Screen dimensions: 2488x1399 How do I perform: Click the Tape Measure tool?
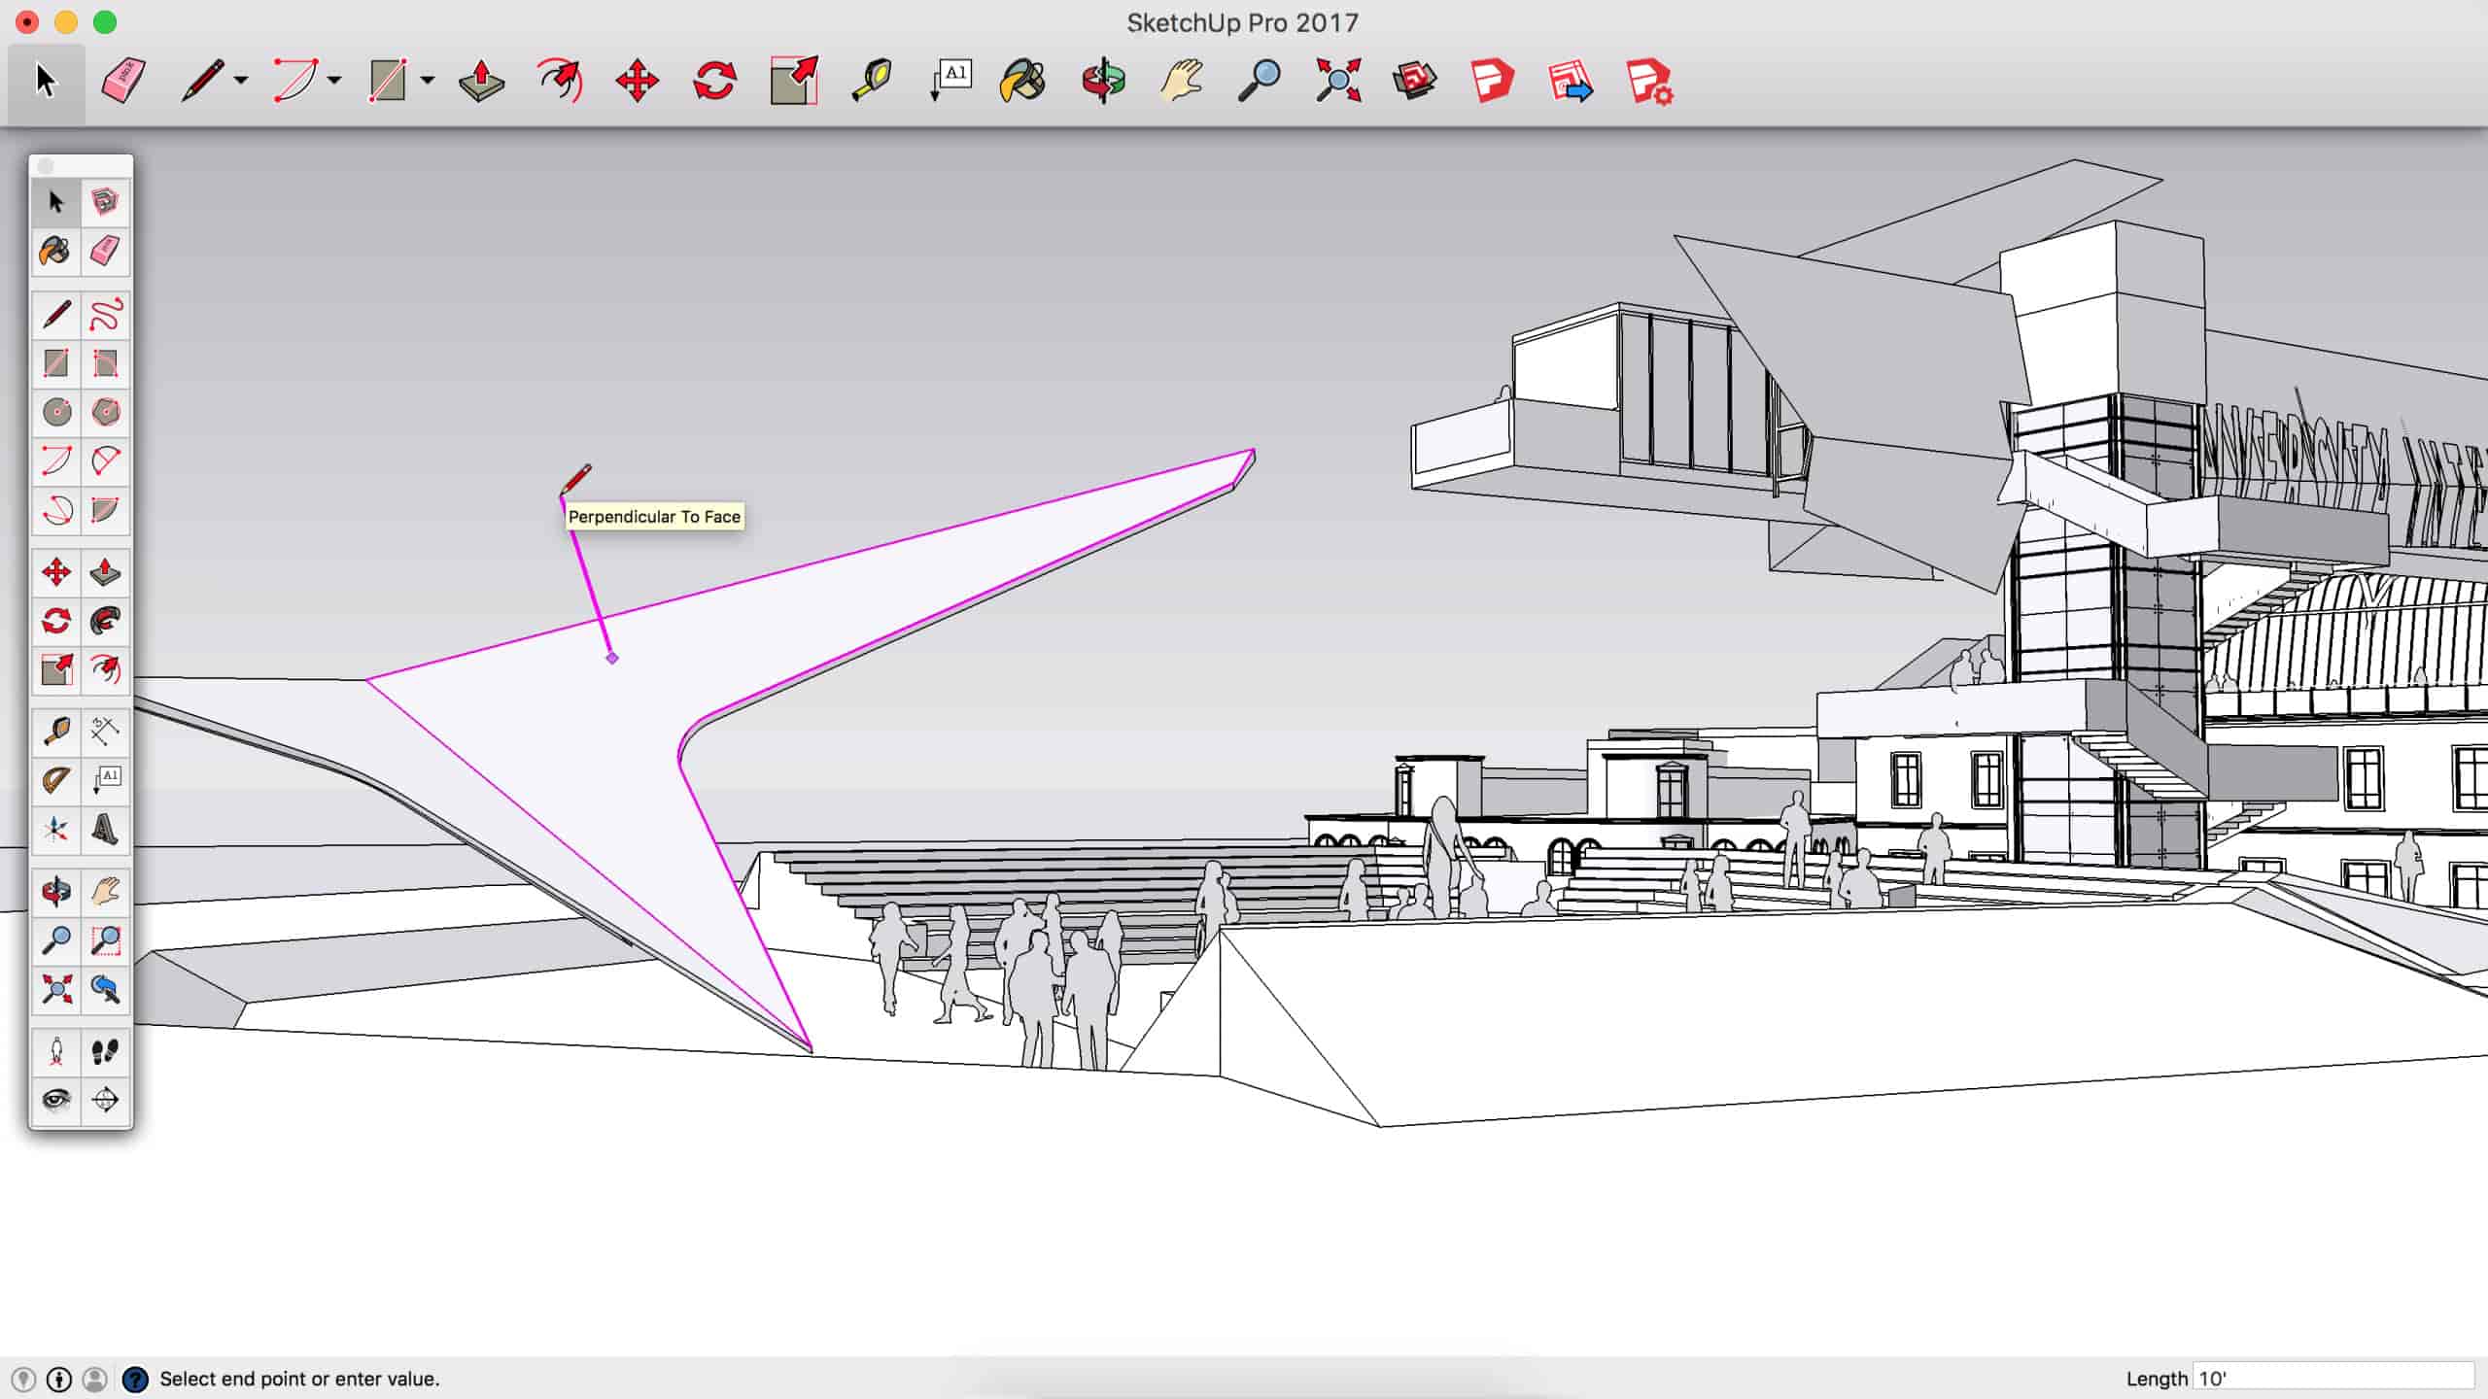pyautogui.click(x=56, y=732)
